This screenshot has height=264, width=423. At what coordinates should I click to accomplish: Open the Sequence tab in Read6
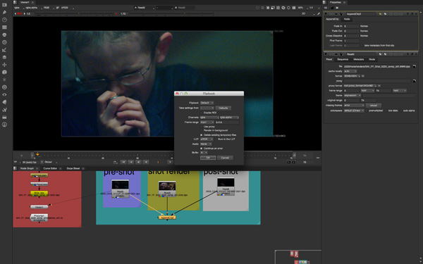click(x=343, y=60)
